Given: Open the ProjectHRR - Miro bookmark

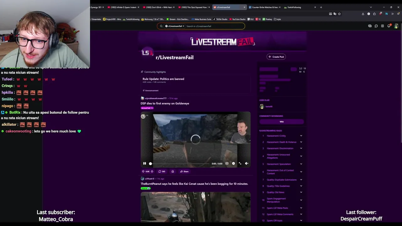Looking at the screenshot, I should [x=112, y=19].
